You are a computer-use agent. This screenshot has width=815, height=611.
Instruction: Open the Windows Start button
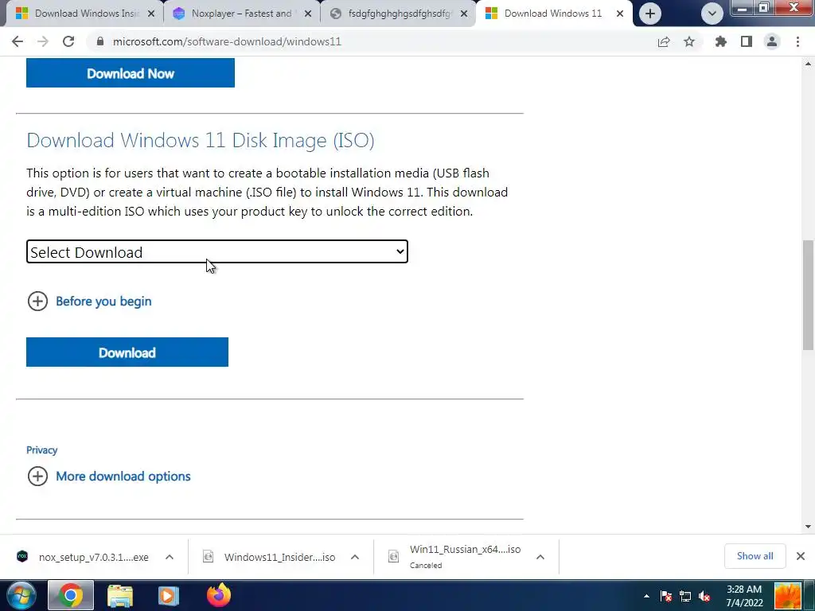20,595
